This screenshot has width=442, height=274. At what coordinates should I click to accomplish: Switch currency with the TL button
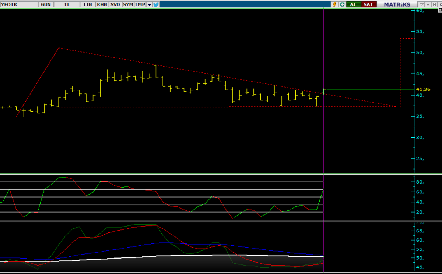pyautogui.click(x=67, y=4)
